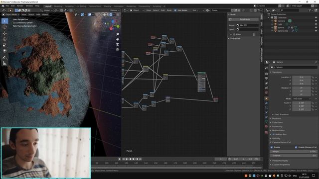Image resolution: width=319 pixels, height=179 pixels.
Task: Open the Edit menu
Action: (13, 6)
